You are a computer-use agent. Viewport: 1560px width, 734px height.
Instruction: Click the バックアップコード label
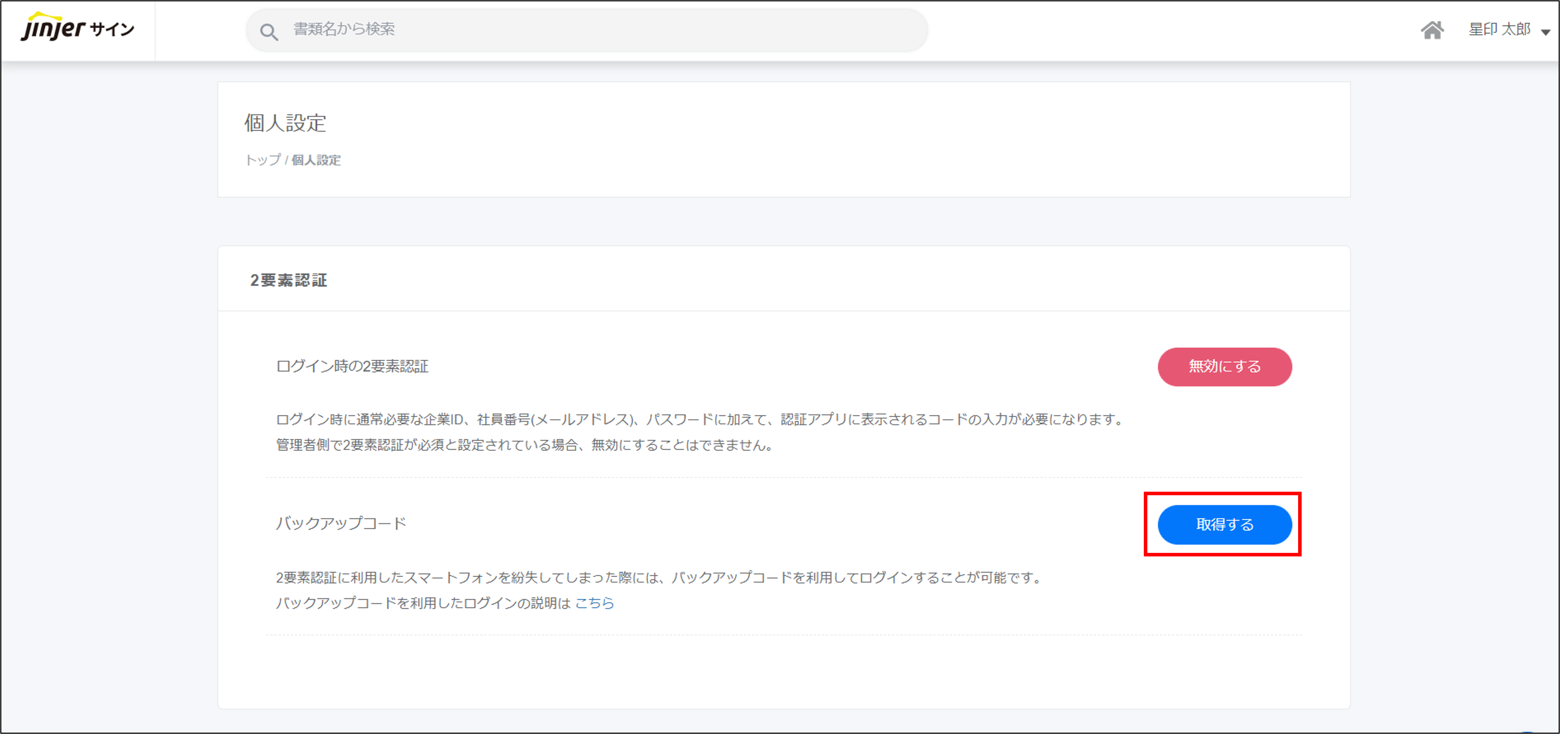pyautogui.click(x=341, y=524)
